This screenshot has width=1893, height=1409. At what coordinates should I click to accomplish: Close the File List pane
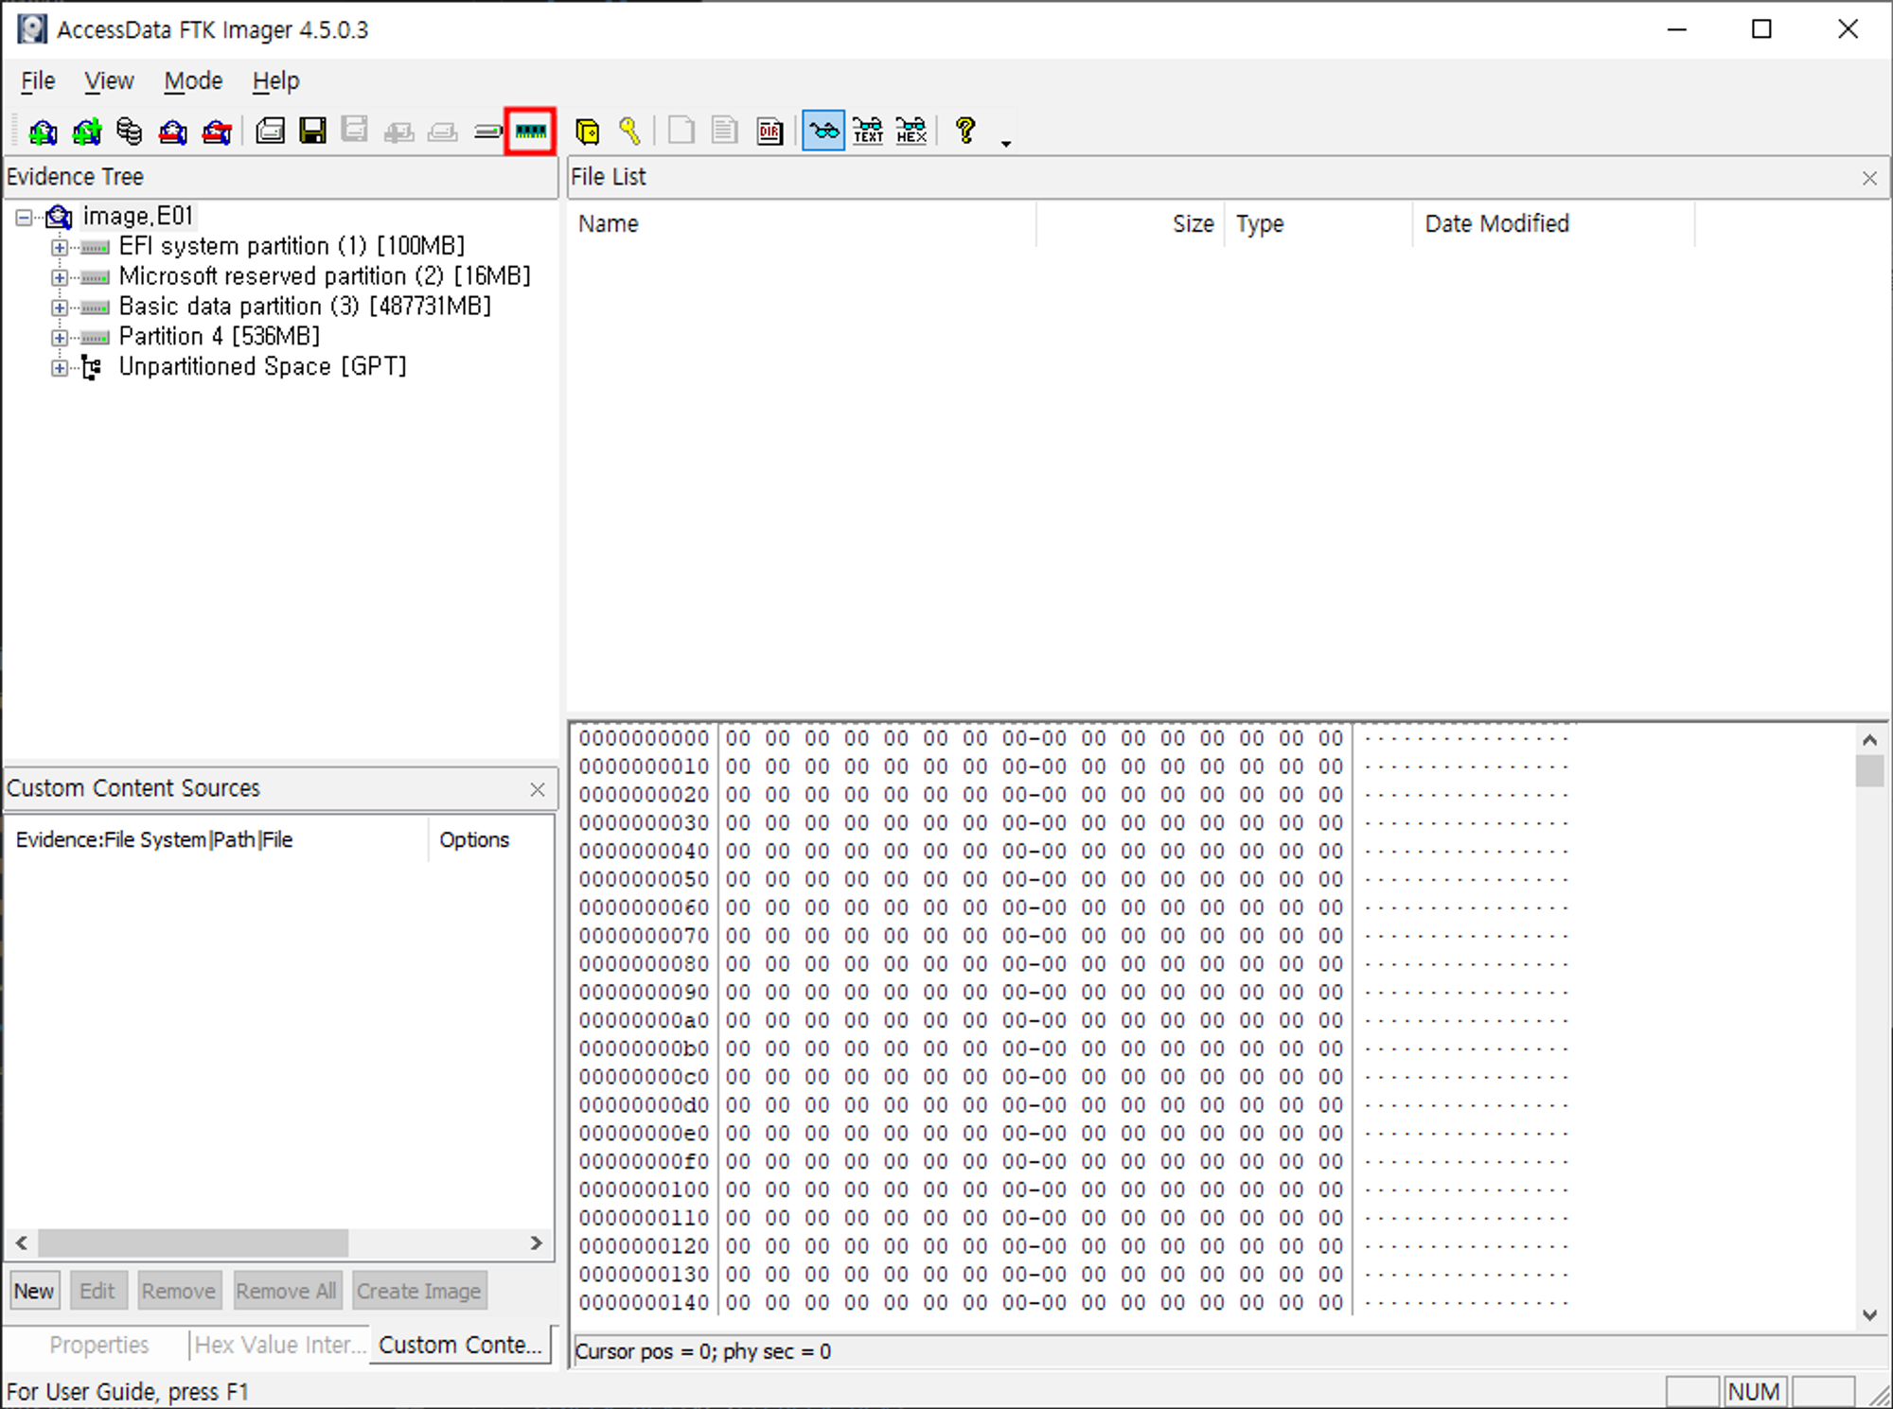1869,178
